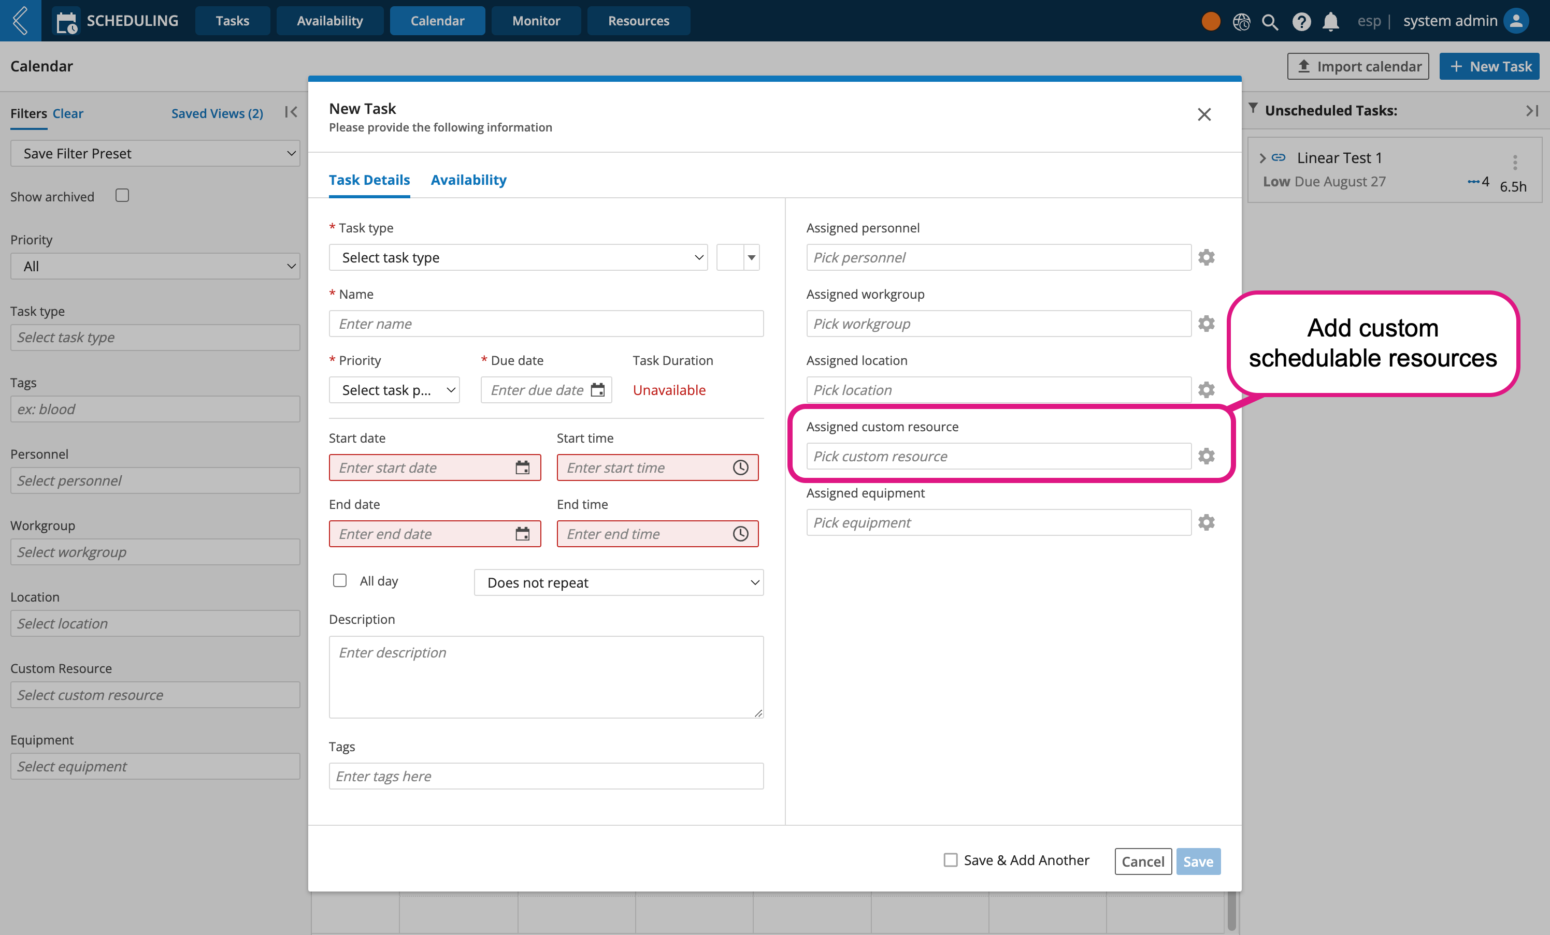Expand the task type dropdown selector
Screen dimensions: 1550x935
coord(520,257)
